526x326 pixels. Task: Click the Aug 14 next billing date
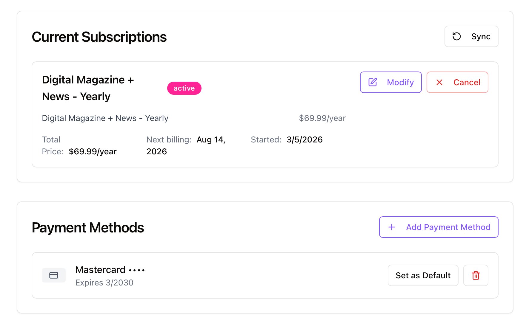[210, 140]
